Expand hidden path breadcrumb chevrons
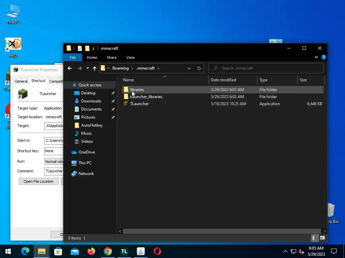 108,68
